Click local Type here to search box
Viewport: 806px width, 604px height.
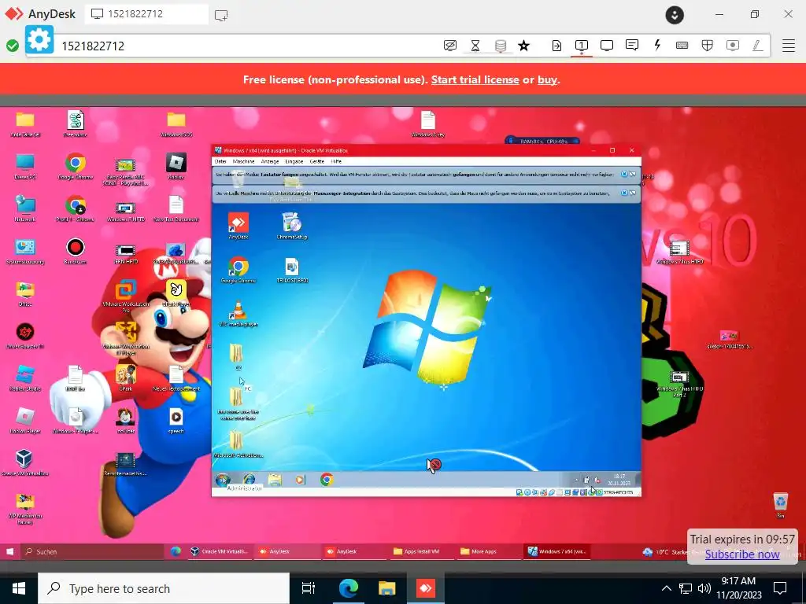pos(164,588)
